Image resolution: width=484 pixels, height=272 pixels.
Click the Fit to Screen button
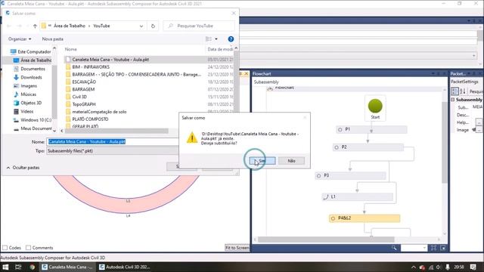(x=237, y=248)
